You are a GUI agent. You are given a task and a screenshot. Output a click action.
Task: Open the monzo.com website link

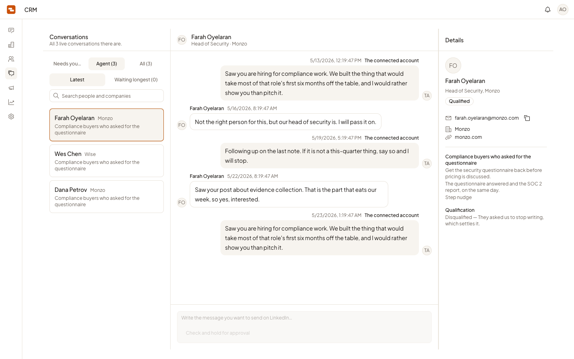pyautogui.click(x=468, y=137)
